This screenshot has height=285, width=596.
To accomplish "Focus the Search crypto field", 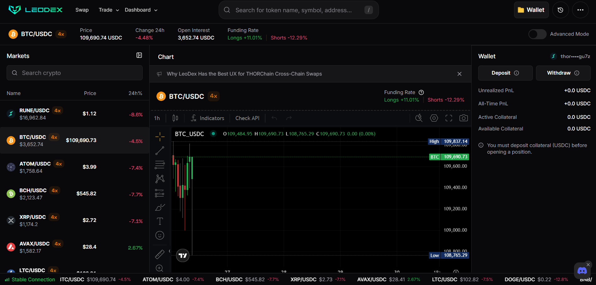I will tap(74, 73).
